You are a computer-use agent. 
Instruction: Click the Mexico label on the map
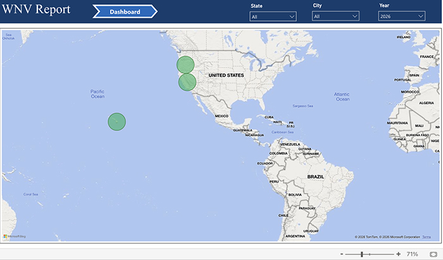point(221,116)
